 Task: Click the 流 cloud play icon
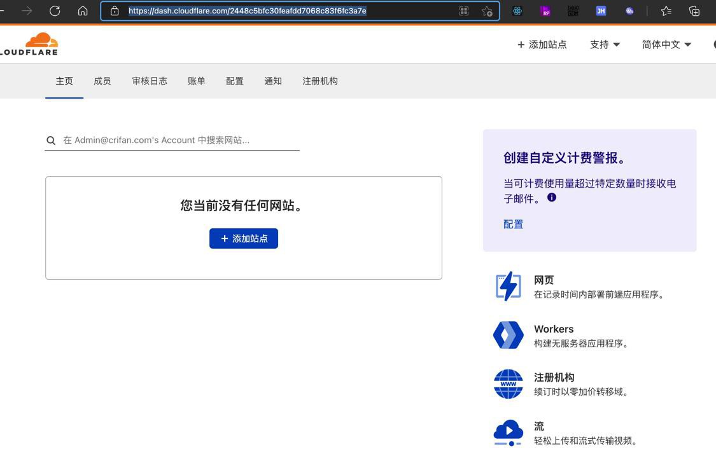(509, 432)
